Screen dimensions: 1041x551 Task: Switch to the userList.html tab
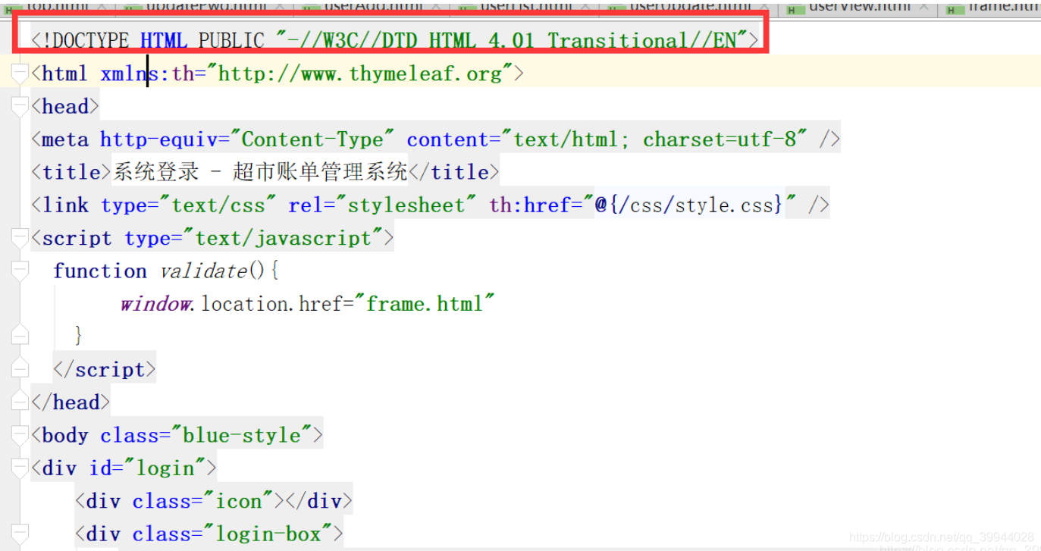pos(526,8)
